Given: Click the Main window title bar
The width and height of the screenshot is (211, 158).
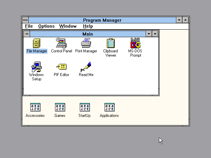Looking at the screenshot, I should [x=88, y=34].
